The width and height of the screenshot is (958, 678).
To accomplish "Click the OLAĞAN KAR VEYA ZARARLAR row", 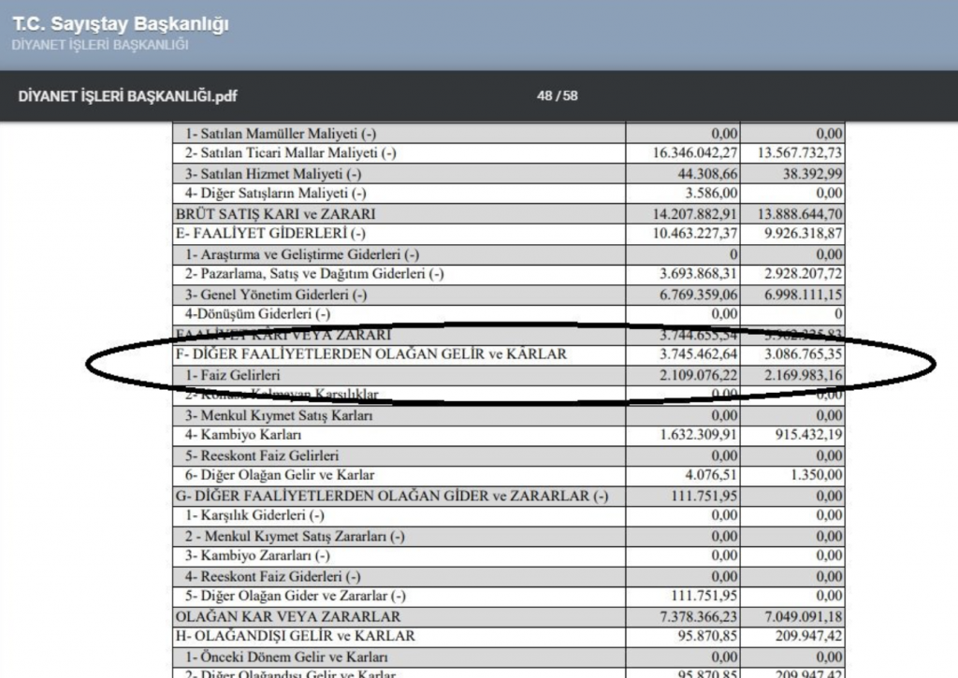I will tap(288, 616).
